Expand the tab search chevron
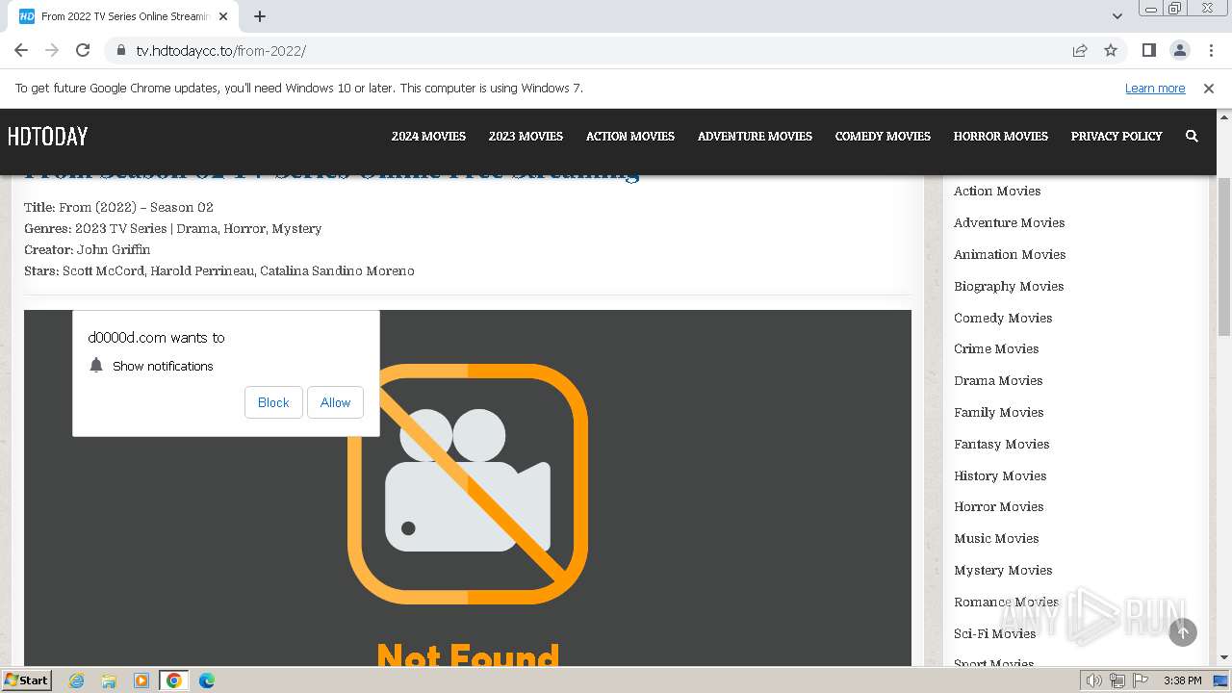 click(1116, 16)
